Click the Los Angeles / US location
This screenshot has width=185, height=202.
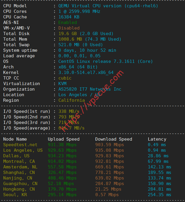pyautogui.click(x=79, y=95)
